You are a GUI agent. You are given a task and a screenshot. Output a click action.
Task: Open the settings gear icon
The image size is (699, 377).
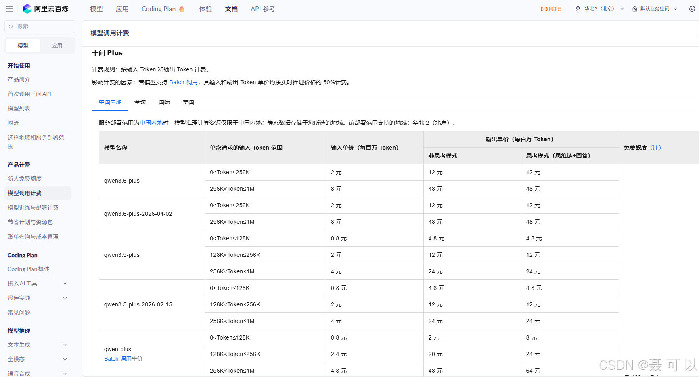[692, 9]
